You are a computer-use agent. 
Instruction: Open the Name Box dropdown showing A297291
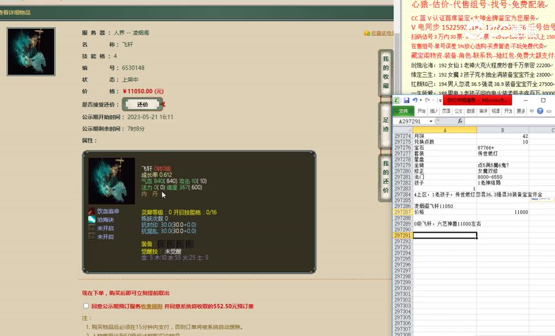pos(431,121)
